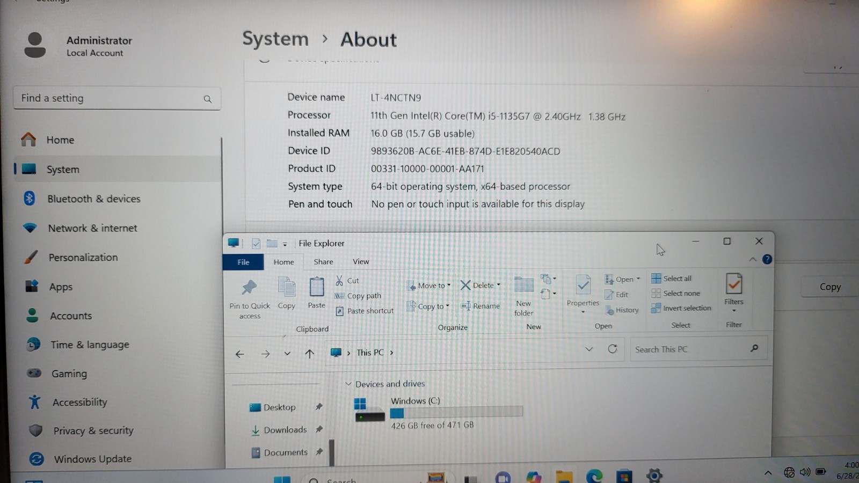Image resolution: width=859 pixels, height=483 pixels.
Task: Open Settings gear on the taskbar
Action: click(654, 475)
